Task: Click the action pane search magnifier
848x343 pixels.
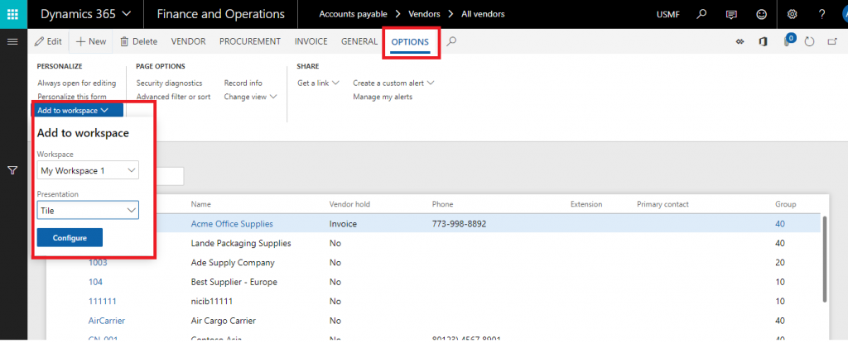Action: (451, 41)
